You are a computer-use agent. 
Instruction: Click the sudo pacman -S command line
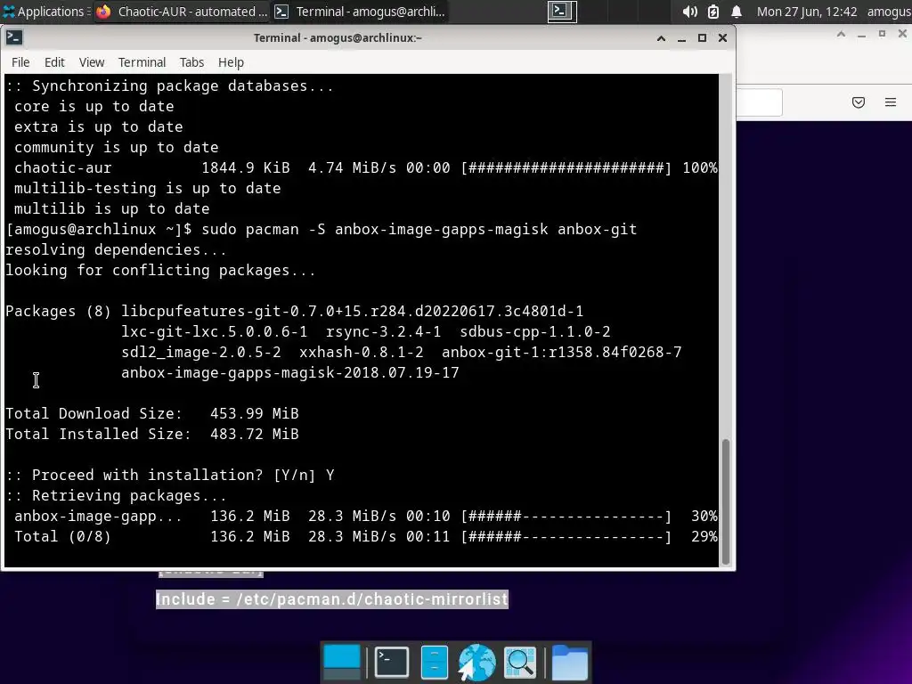pos(419,229)
